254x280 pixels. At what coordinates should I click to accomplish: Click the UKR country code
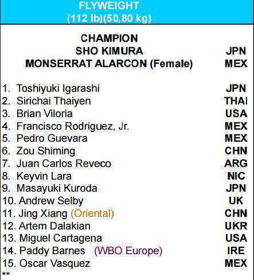[x=236, y=226]
